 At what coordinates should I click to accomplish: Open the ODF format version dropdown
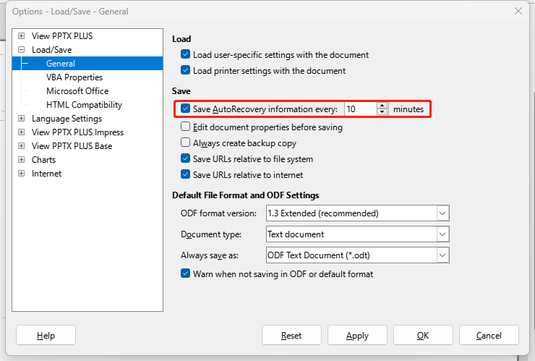tap(442, 213)
